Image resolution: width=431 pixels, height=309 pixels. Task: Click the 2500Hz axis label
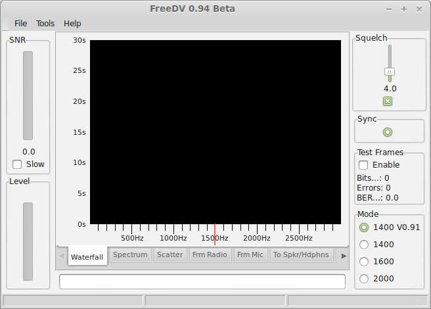click(299, 238)
